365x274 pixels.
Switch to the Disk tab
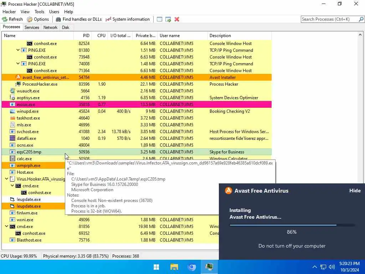pyautogui.click(x=66, y=27)
